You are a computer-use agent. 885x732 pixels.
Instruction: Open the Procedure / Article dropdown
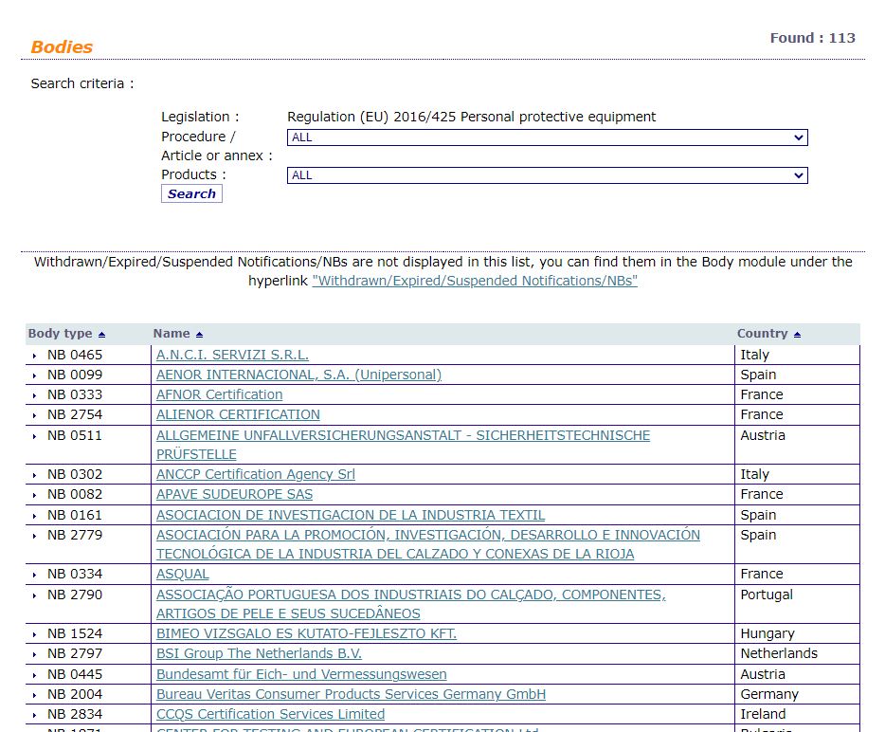point(547,137)
